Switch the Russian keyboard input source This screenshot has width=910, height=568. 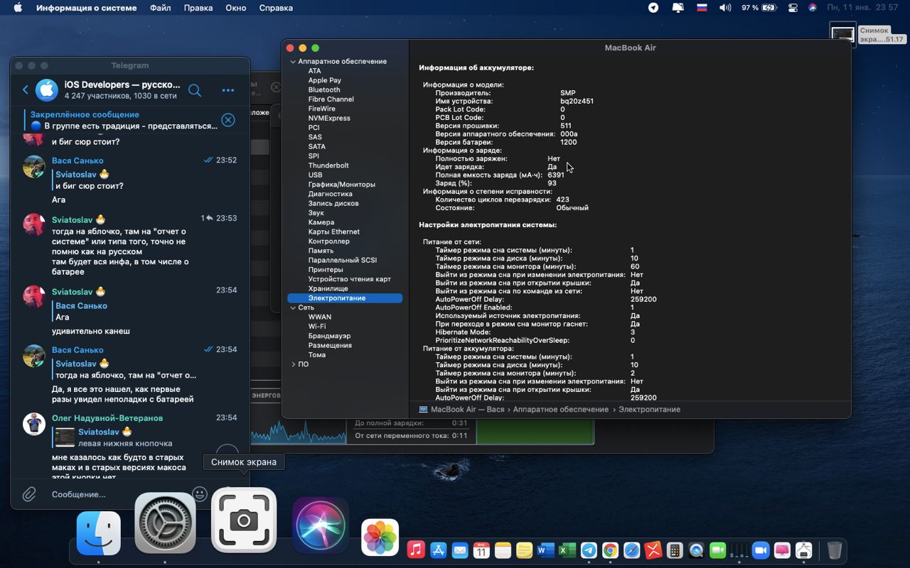702,8
